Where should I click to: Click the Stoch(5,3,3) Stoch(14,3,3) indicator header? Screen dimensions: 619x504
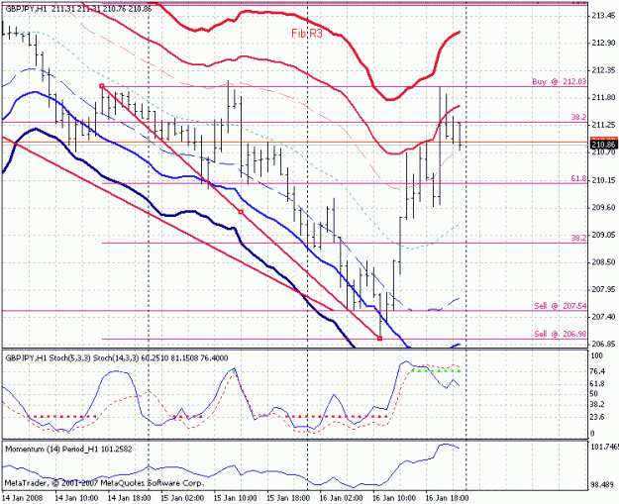point(117,358)
